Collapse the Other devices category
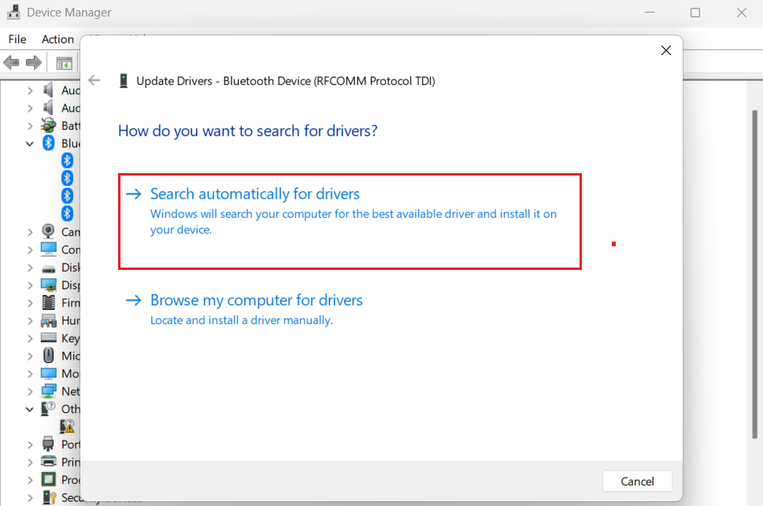763x506 pixels. [x=30, y=409]
